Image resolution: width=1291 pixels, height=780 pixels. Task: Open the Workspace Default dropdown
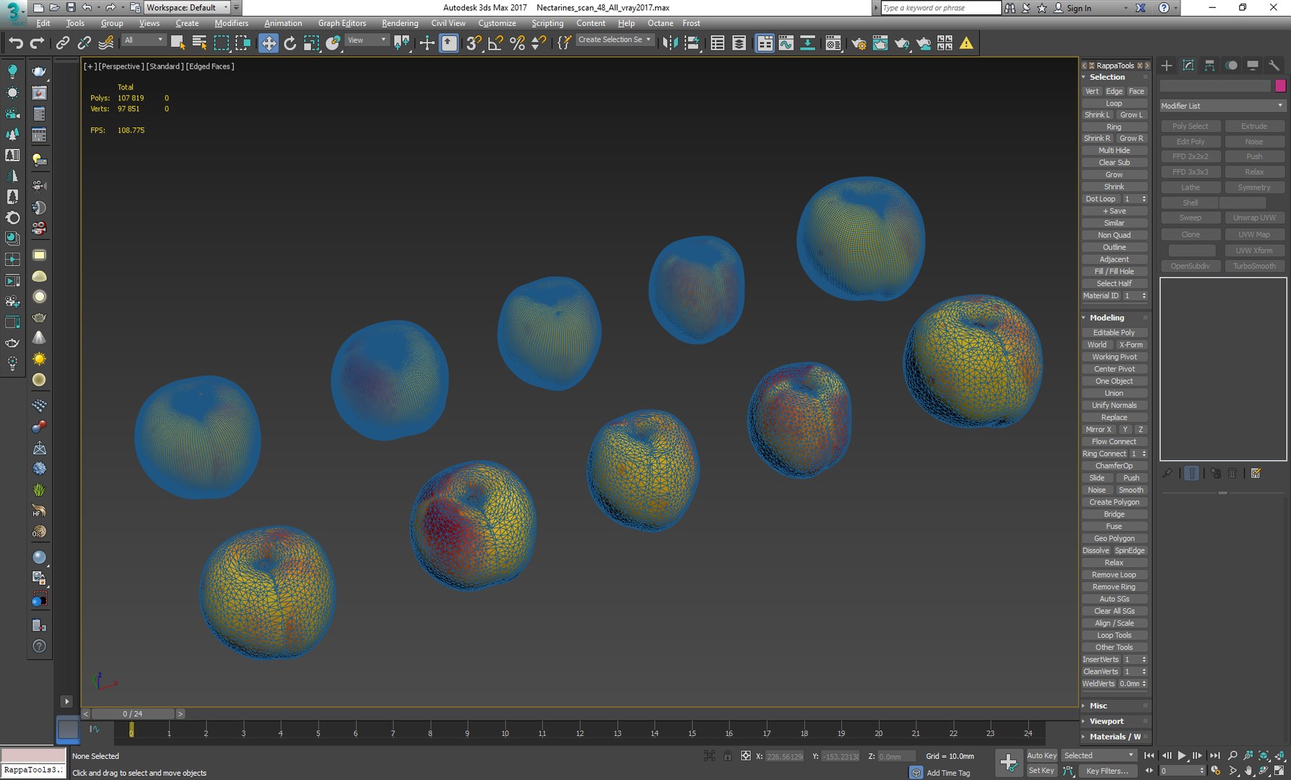tap(187, 7)
